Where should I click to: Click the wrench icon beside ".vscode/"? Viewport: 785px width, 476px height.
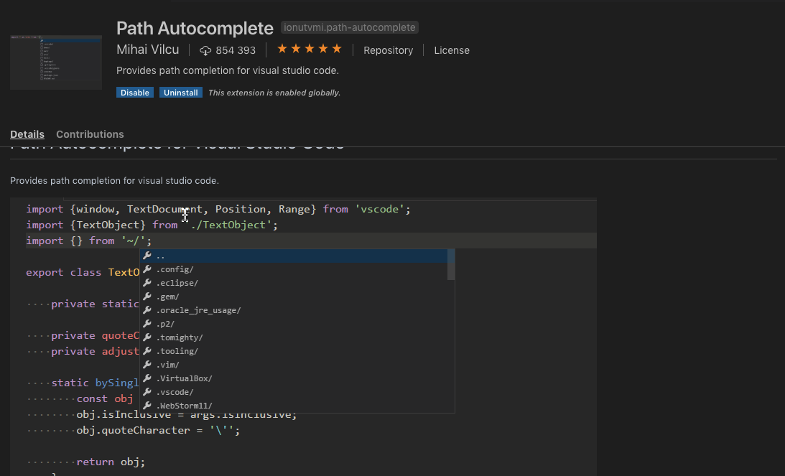tap(149, 392)
